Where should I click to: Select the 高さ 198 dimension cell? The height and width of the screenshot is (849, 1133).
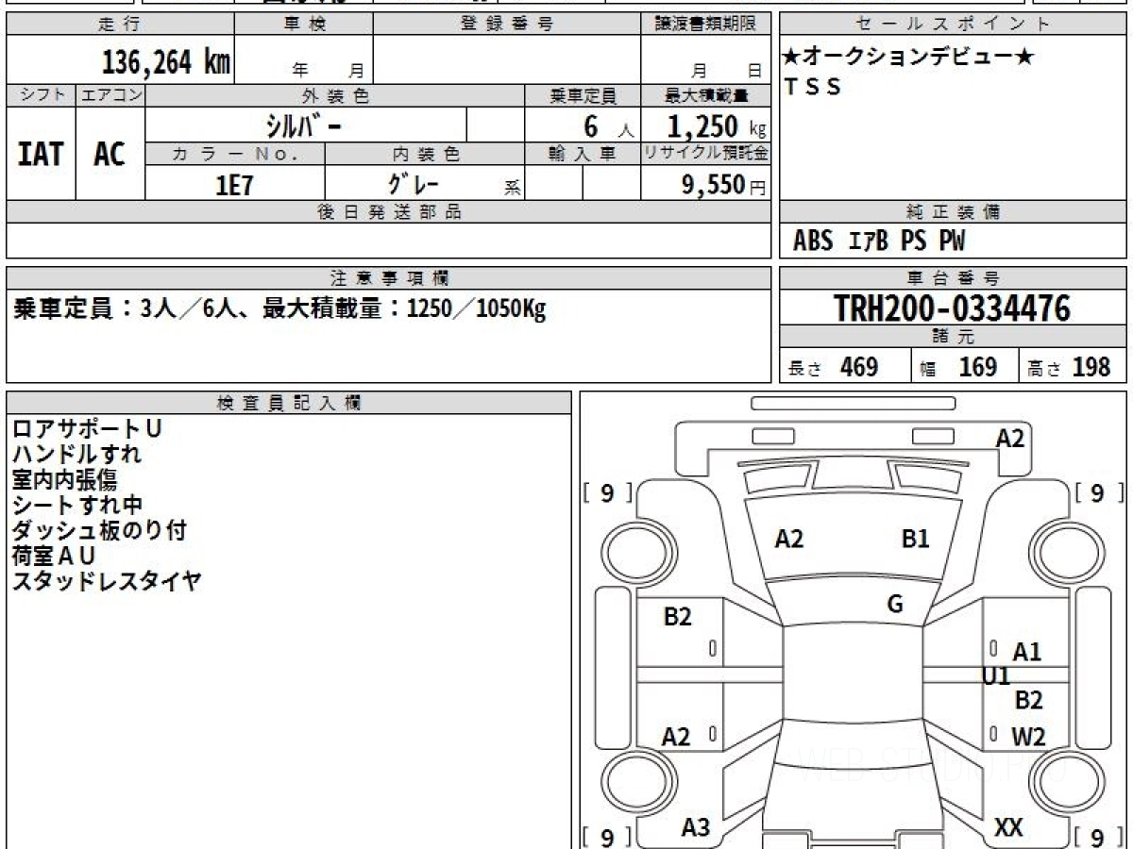pyautogui.click(x=1074, y=367)
